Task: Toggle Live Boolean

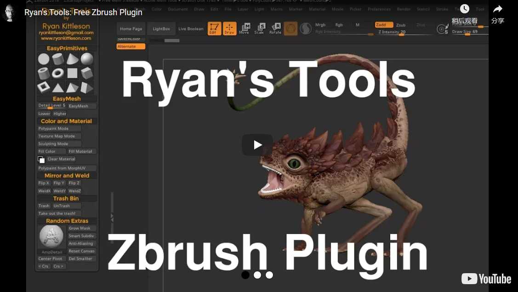Action: (x=191, y=29)
